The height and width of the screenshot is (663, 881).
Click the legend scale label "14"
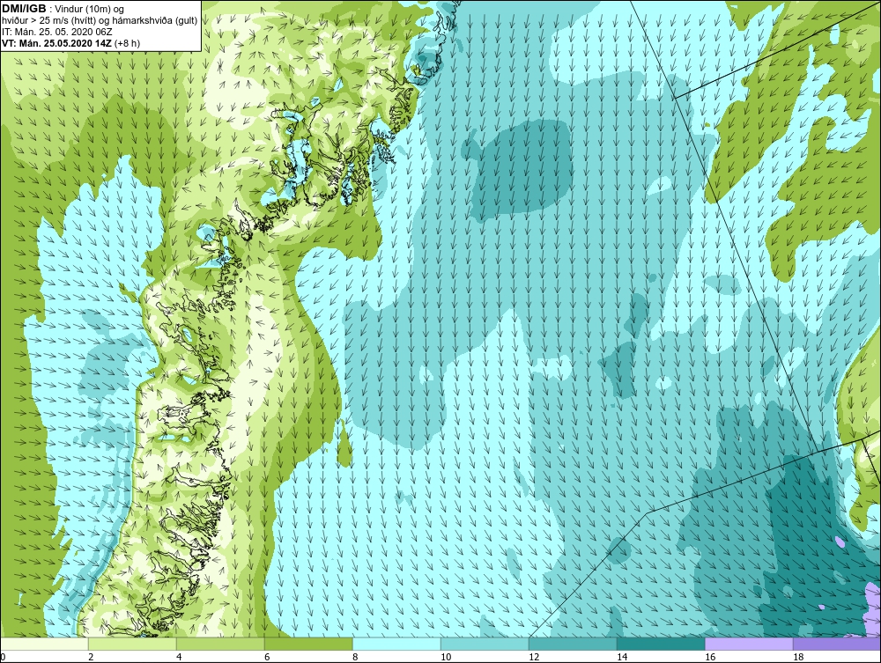tap(622, 657)
